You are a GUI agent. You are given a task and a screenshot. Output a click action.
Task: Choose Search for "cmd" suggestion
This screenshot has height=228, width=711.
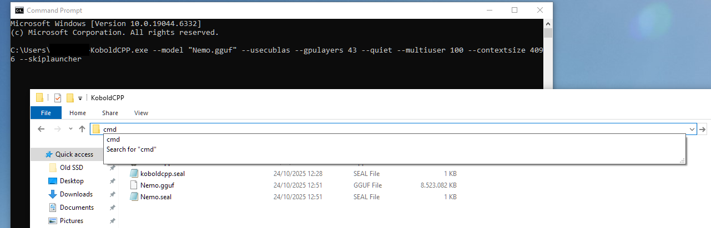pos(394,149)
